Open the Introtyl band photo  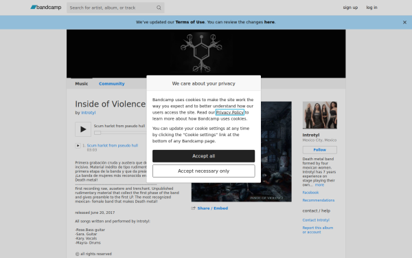320,115
